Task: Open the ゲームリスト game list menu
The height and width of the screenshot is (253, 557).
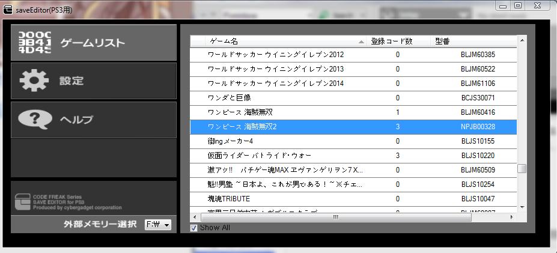Action: 93,43
